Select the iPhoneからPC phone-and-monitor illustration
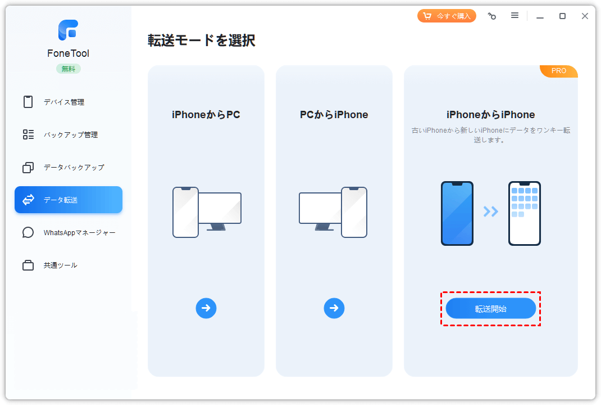The image size is (601, 405). point(207,212)
